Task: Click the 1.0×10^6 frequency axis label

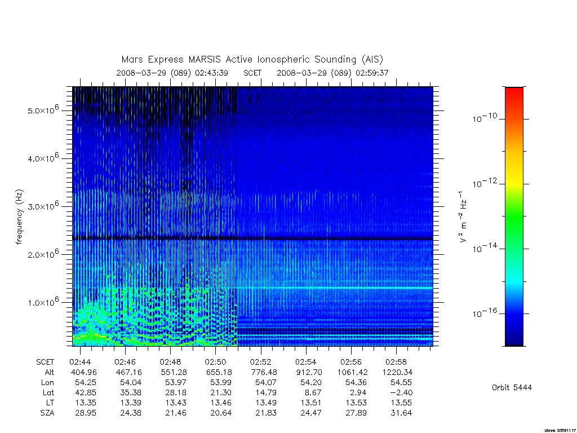Action: 43,302
